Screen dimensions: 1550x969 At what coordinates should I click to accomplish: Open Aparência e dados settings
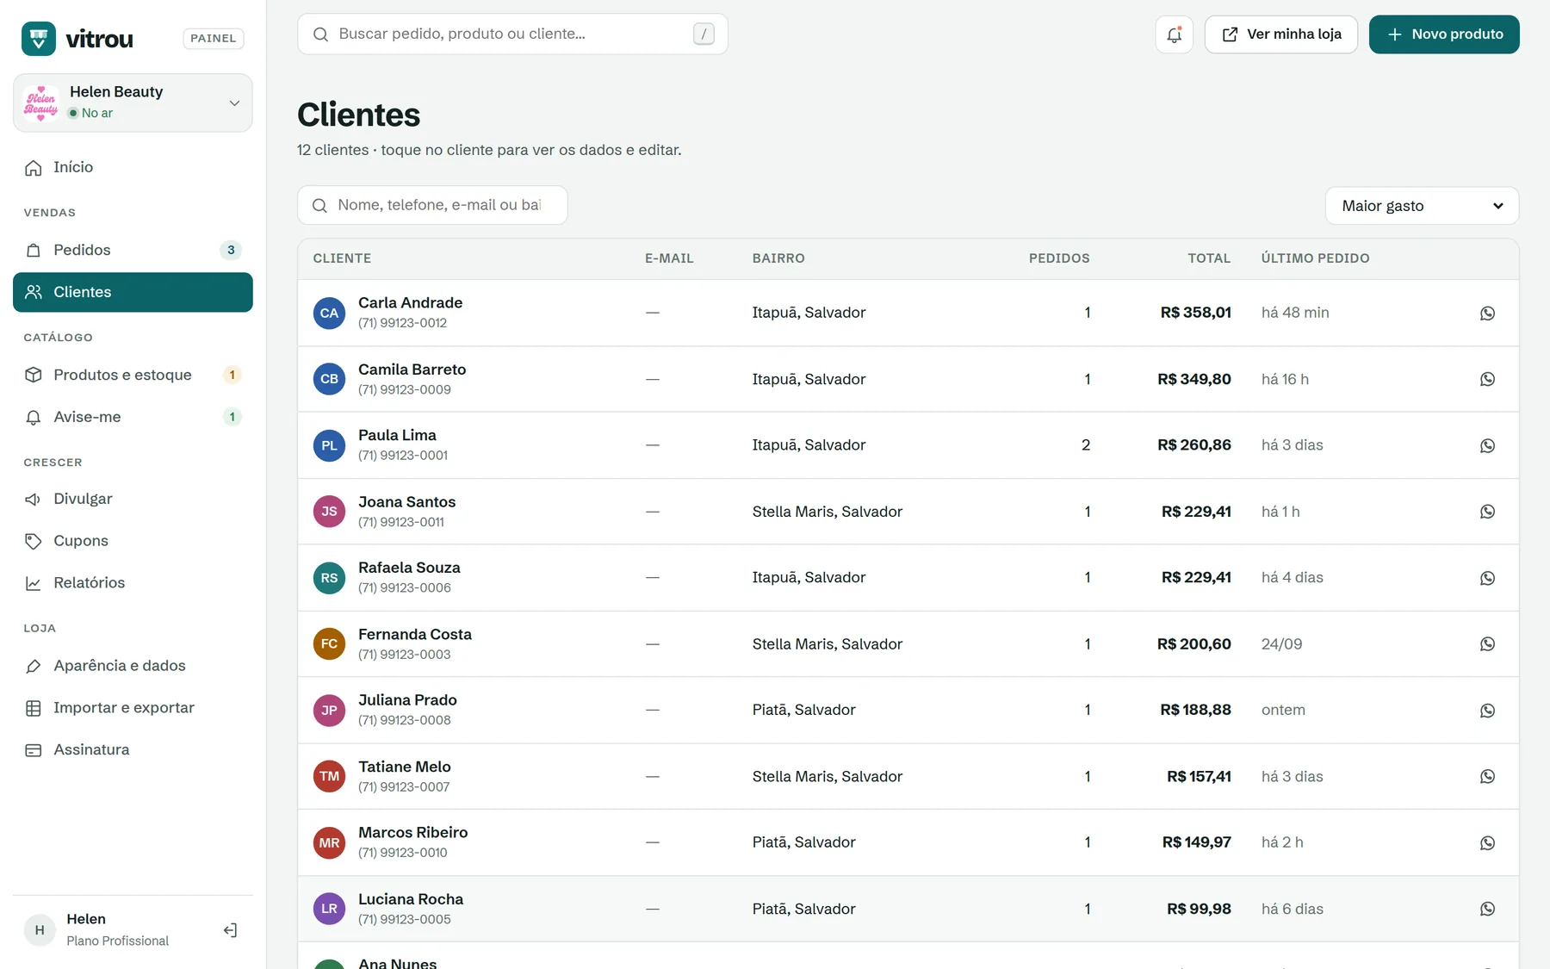point(133,666)
